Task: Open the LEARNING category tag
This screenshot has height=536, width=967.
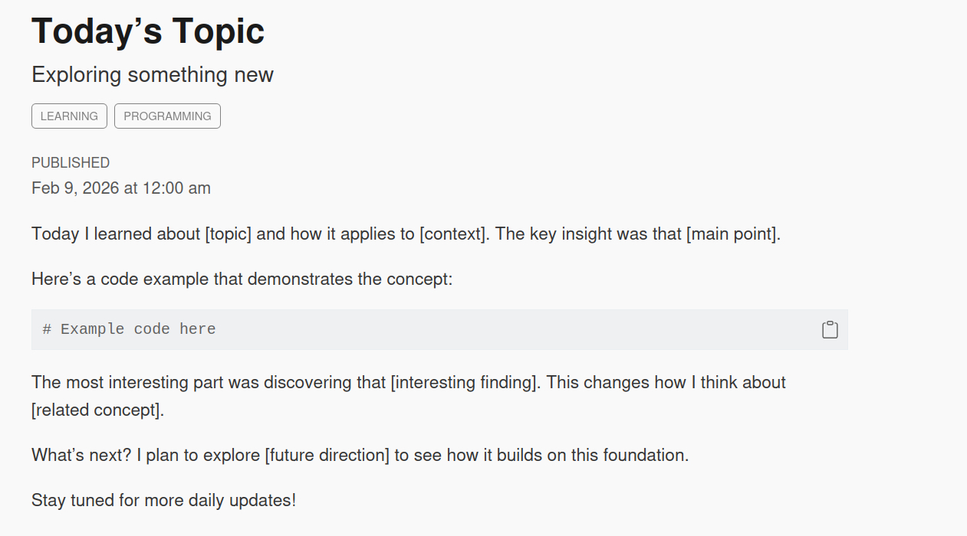Action: (69, 116)
